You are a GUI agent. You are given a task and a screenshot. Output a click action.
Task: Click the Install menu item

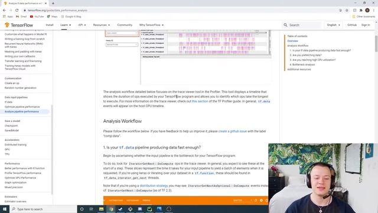[x=50, y=25]
